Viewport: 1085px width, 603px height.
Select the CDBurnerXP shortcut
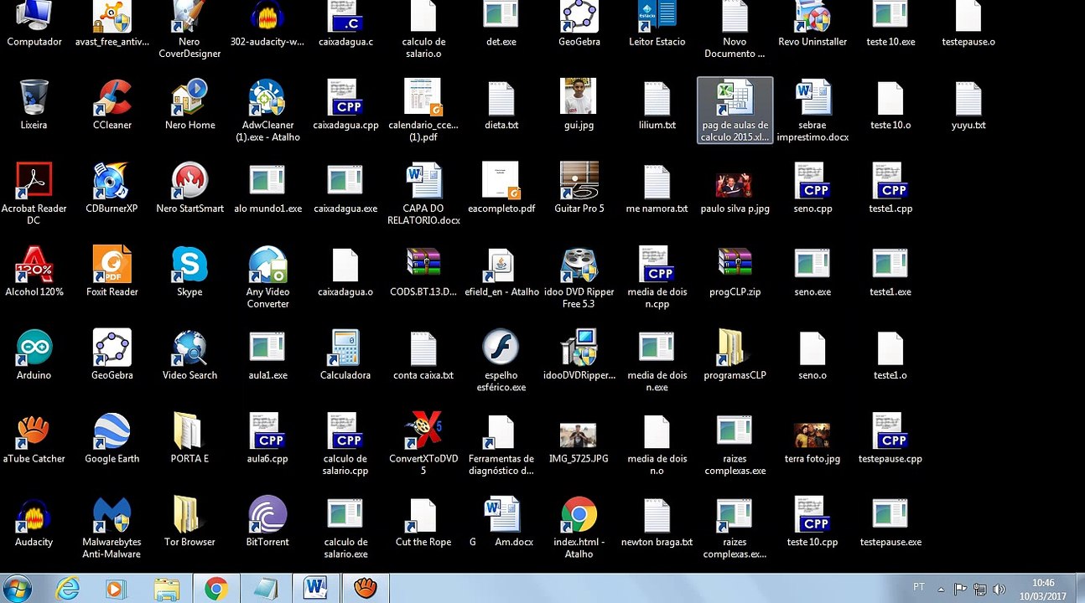click(x=112, y=188)
